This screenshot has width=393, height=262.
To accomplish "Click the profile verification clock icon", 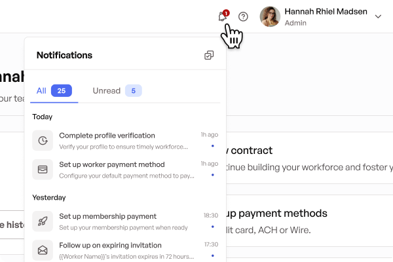I will click(43, 140).
